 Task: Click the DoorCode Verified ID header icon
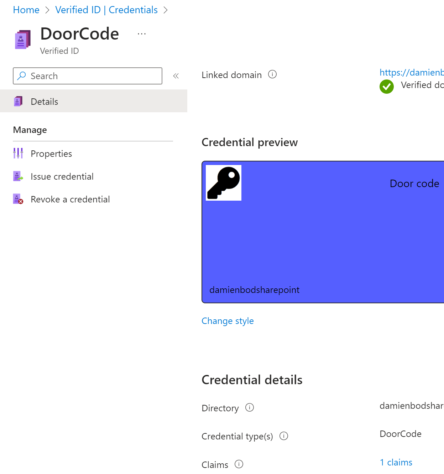(x=22, y=40)
